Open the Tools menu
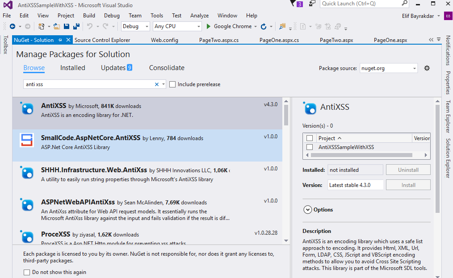The image size is (453, 278). (157, 16)
